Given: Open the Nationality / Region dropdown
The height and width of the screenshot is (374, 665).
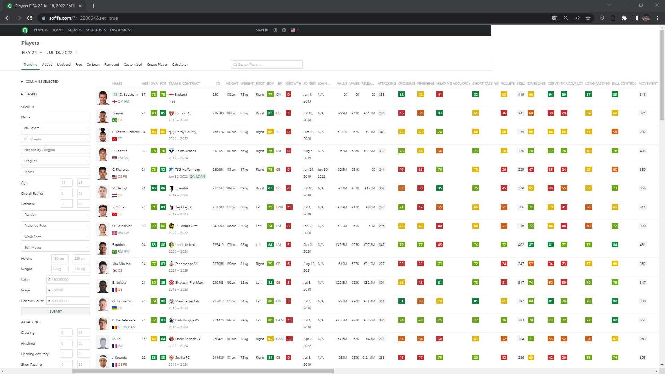Looking at the screenshot, I should coord(55,150).
